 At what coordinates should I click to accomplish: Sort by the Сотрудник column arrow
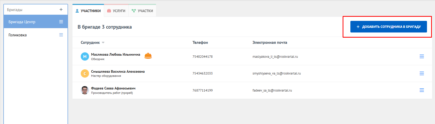pyautogui.click(x=103, y=43)
